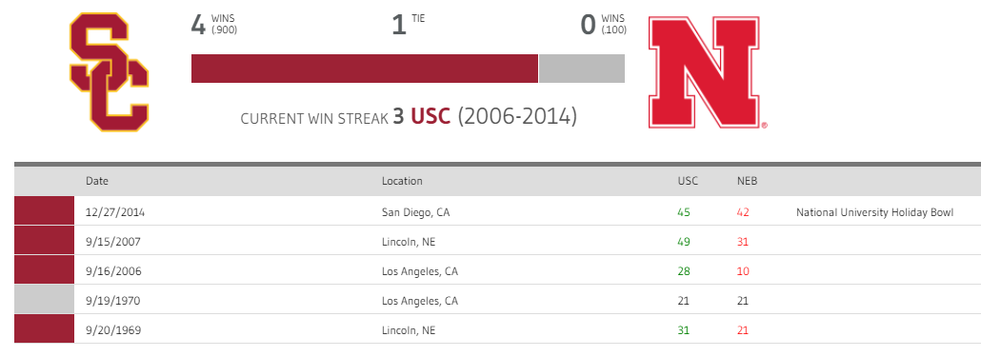The width and height of the screenshot is (981, 357).
Task: Click the Date column header
Action: pyautogui.click(x=97, y=181)
